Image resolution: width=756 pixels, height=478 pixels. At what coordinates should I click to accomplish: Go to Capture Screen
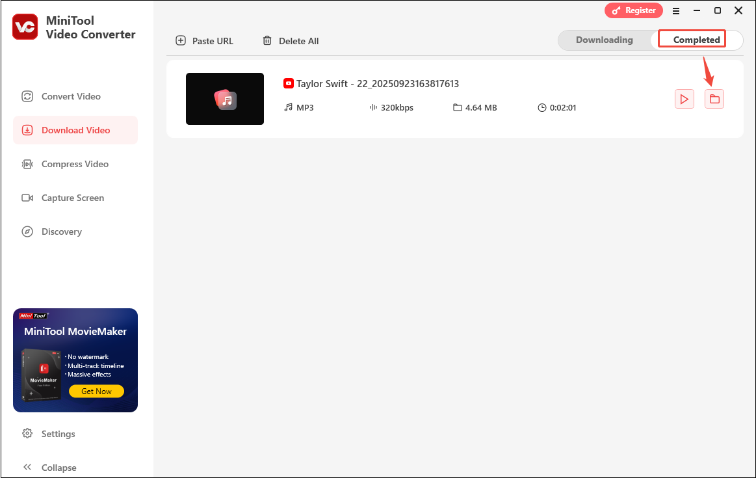[75, 198]
